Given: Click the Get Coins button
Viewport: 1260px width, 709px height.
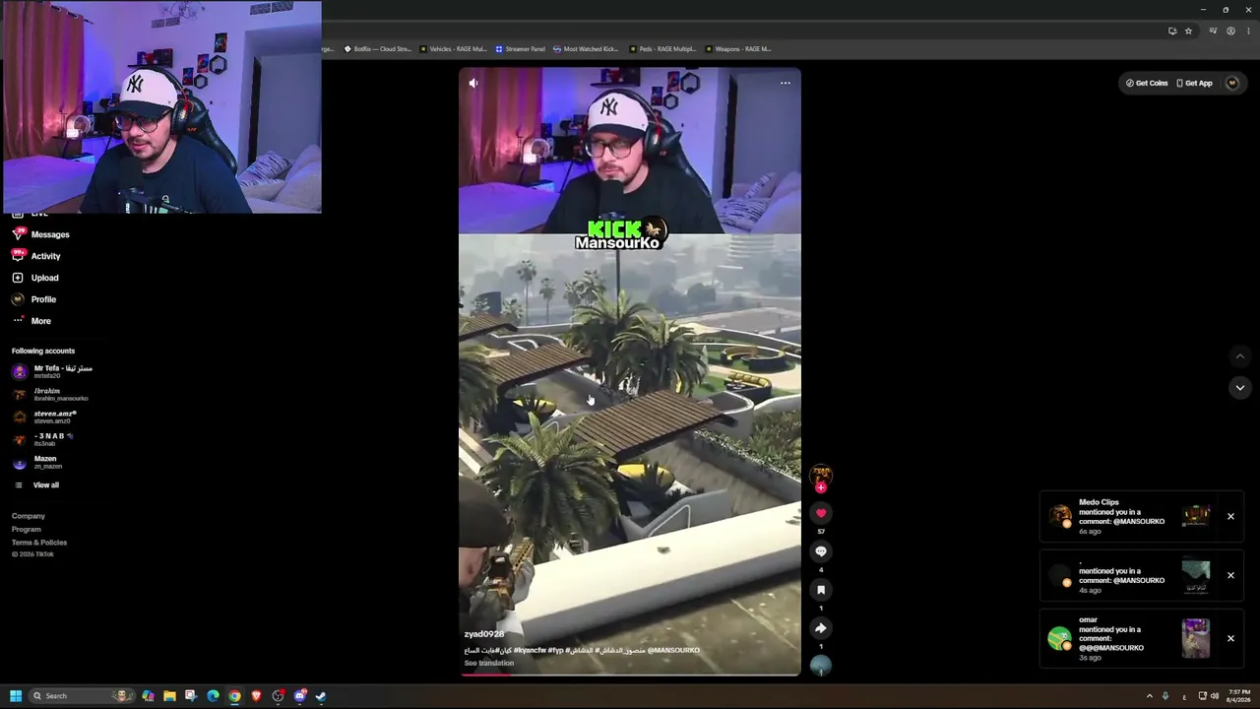Looking at the screenshot, I should coord(1147,84).
